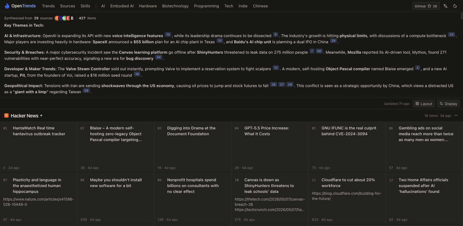Click the thetech.com canvas-breach URL
Viewport: 463px width, 226px height.
tap(270, 202)
